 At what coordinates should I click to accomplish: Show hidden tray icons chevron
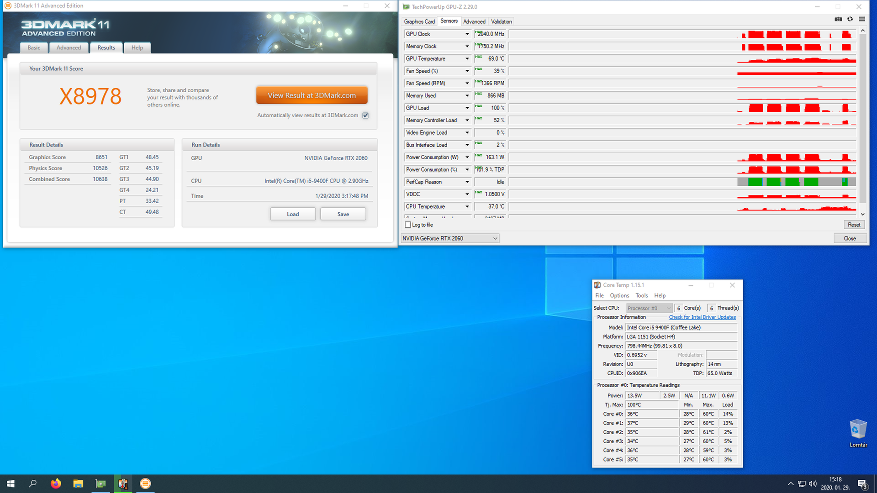click(x=791, y=484)
